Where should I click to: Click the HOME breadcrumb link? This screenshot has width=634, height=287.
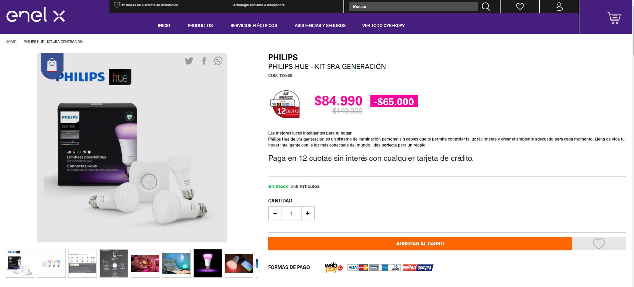click(11, 42)
